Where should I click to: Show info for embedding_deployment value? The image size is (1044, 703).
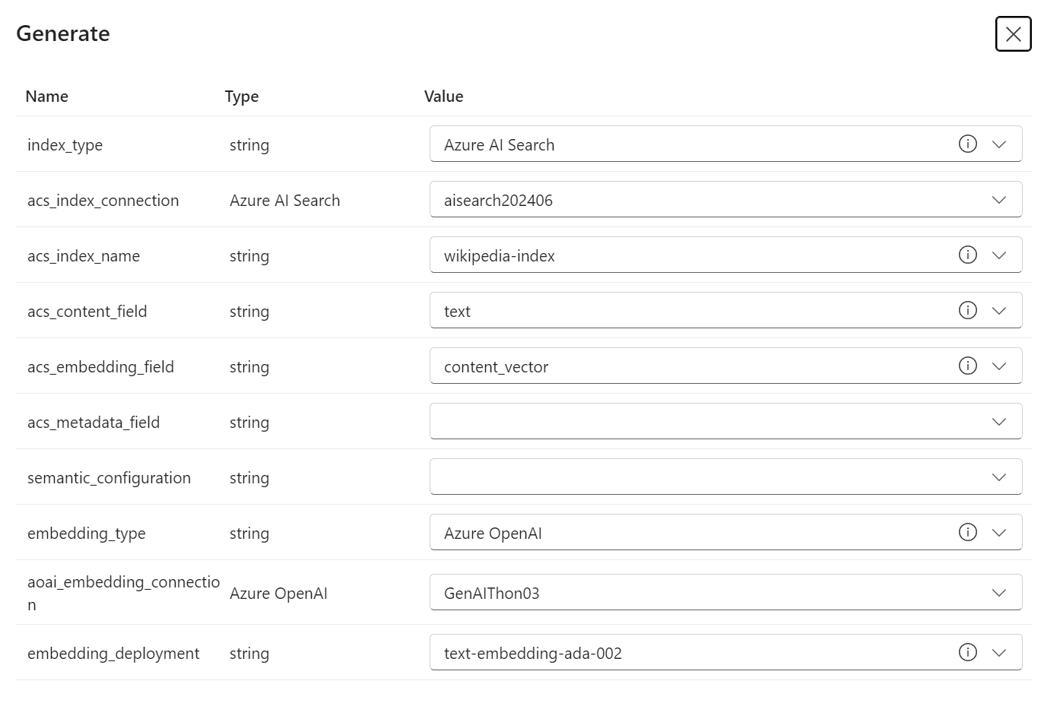[x=967, y=652]
